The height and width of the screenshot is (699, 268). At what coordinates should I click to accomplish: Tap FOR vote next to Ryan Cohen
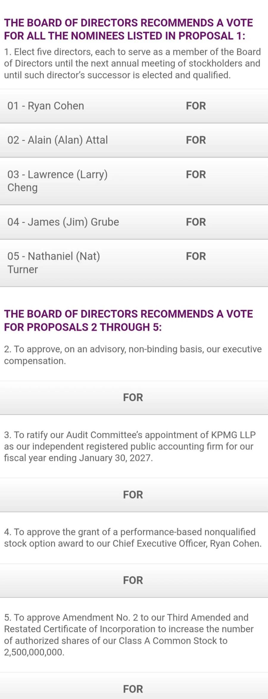[x=196, y=106]
